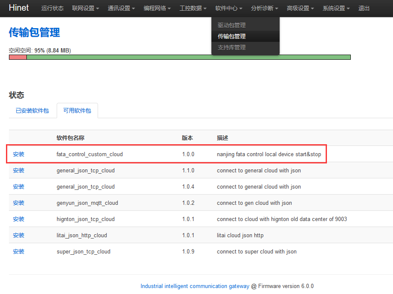The width and height of the screenshot is (393, 294).
Task: Install the genyun_json_mqtt_cloud package
Action: tap(19, 203)
